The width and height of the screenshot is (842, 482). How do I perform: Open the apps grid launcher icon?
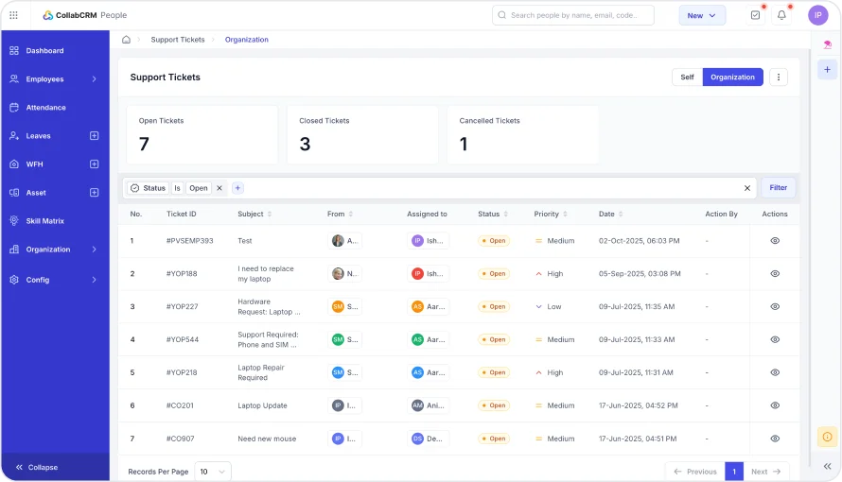click(x=13, y=15)
